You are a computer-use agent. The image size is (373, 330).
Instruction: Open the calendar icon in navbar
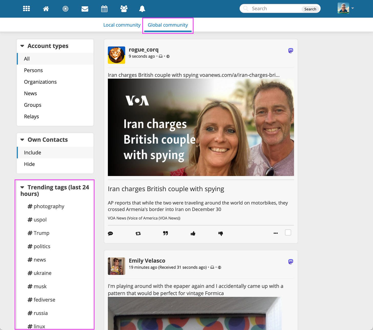coord(104,9)
